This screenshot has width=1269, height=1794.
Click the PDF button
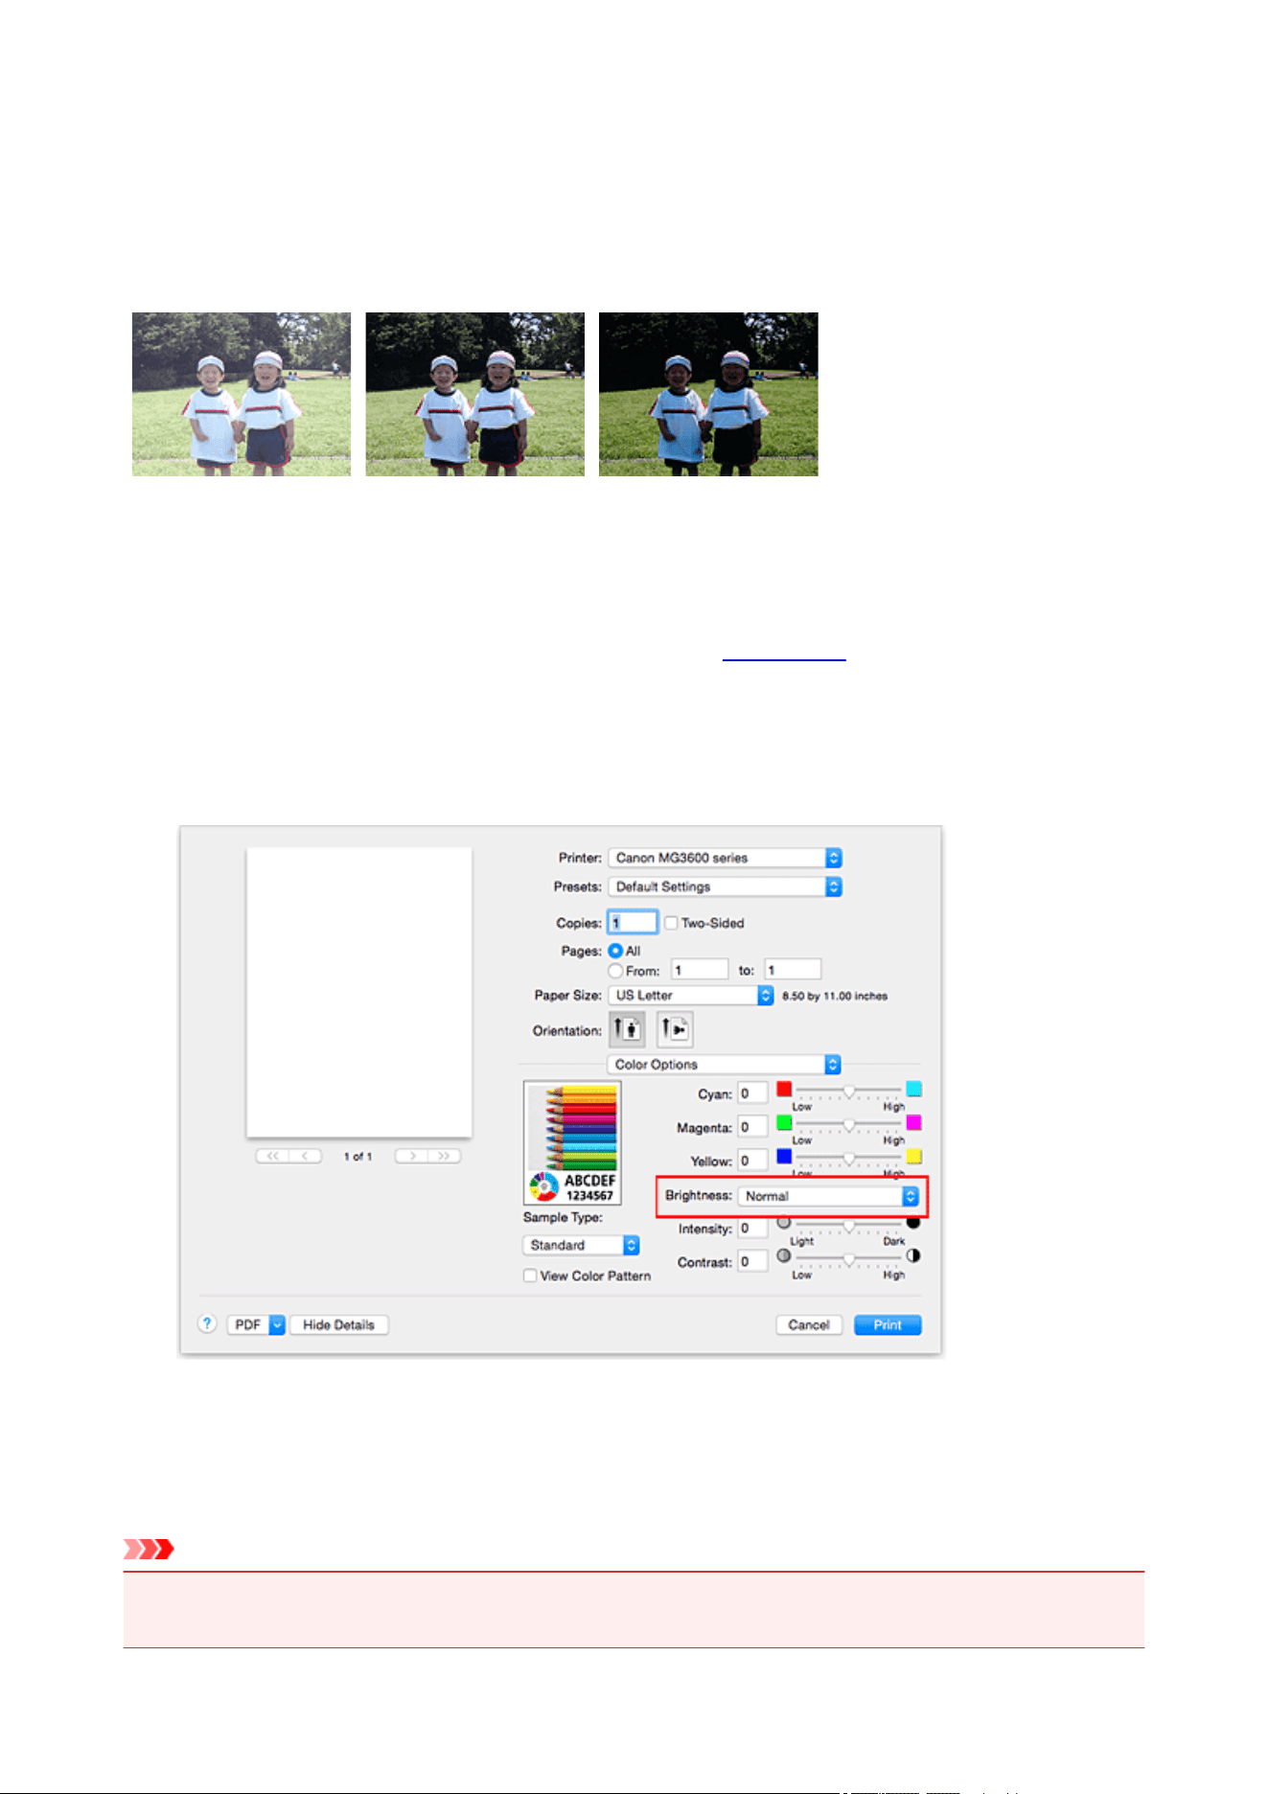248,1324
